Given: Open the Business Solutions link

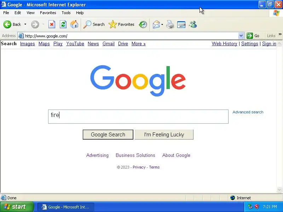Looking at the screenshot, I should pyautogui.click(x=135, y=155).
